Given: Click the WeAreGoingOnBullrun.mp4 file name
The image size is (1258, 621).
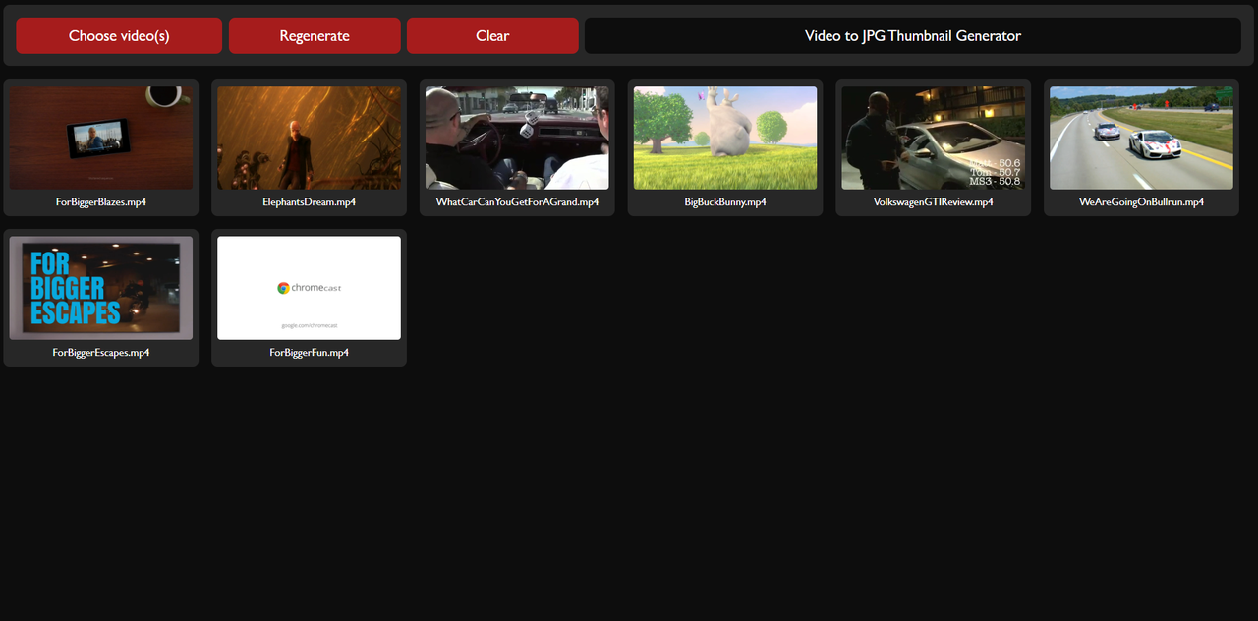Looking at the screenshot, I should coord(1141,202).
